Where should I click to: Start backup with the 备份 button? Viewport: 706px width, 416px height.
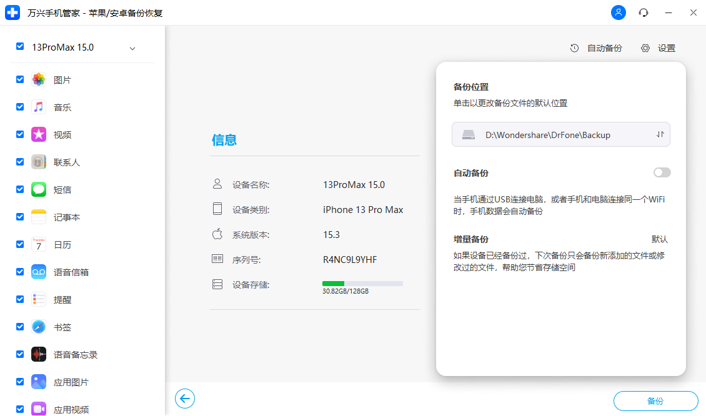pos(656,400)
